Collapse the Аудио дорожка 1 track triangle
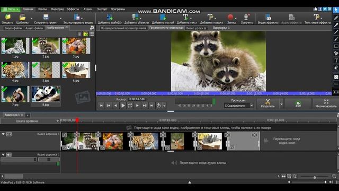Image resolution: width=339 pixels, height=191 pixels. coord(3,154)
